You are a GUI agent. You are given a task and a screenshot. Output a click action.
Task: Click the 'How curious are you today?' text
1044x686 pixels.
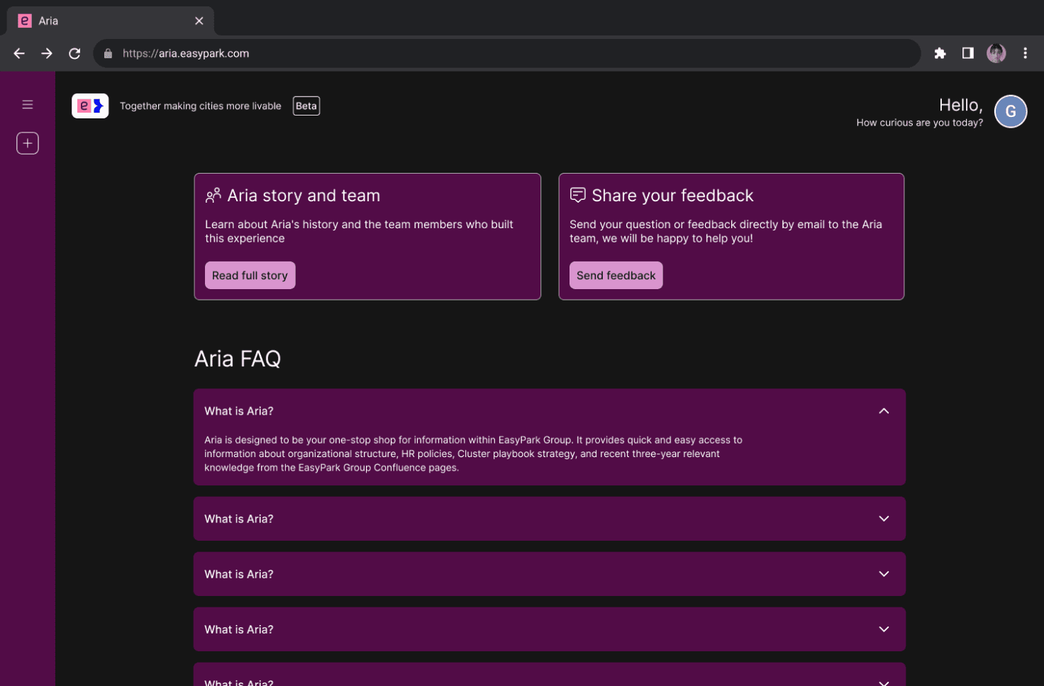[920, 123]
